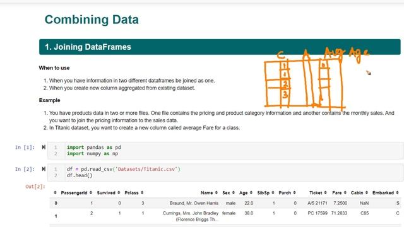The image size is (404, 227).
Task: Click sort arrows next to Ticket header
Action: pyautogui.click(x=326, y=192)
